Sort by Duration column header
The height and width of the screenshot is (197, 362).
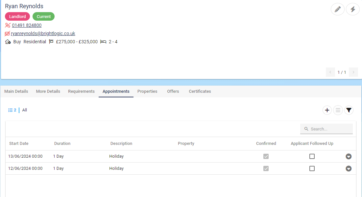(x=62, y=143)
